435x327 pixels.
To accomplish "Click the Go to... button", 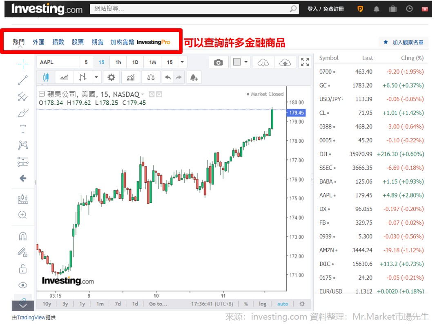I will coord(158,304).
